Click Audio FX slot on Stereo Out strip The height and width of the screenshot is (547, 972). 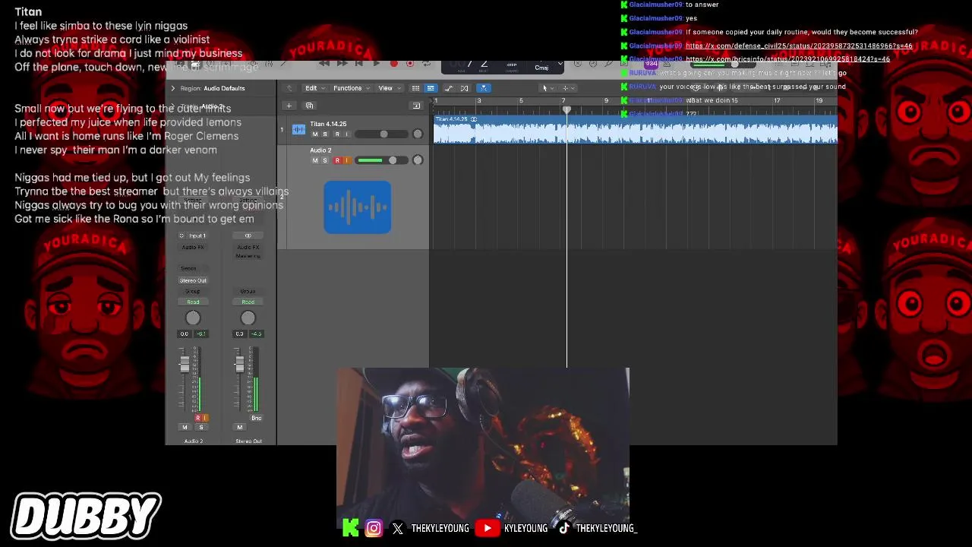[248, 247]
